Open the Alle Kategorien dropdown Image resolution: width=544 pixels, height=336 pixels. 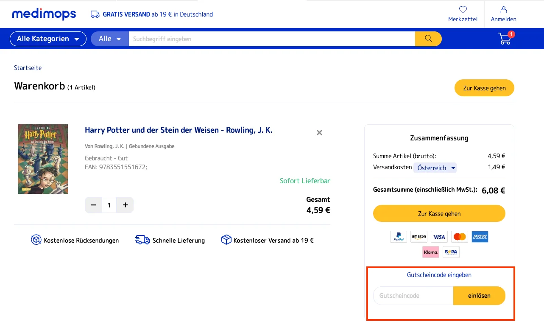[x=48, y=39]
